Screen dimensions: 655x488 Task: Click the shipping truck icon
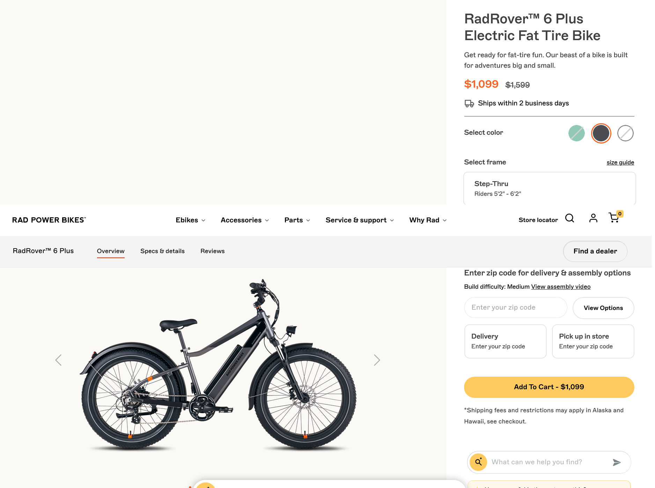pyautogui.click(x=469, y=103)
